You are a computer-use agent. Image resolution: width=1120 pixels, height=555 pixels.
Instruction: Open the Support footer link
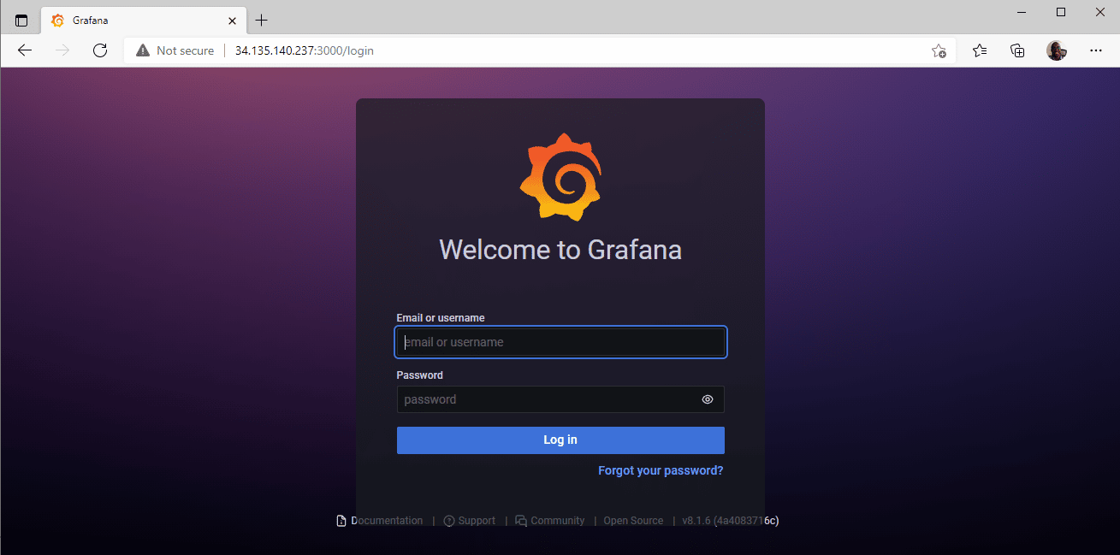(x=470, y=521)
